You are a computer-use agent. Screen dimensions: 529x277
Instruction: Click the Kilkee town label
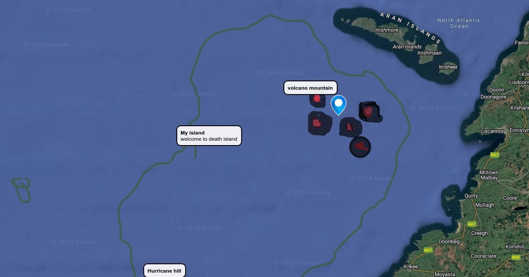(x=411, y=266)
